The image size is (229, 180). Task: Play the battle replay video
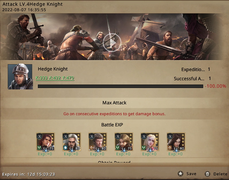(112, 42)
